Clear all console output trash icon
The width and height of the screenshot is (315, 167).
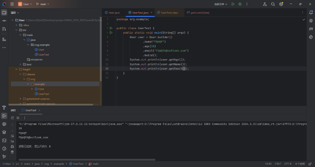[12, 152]
